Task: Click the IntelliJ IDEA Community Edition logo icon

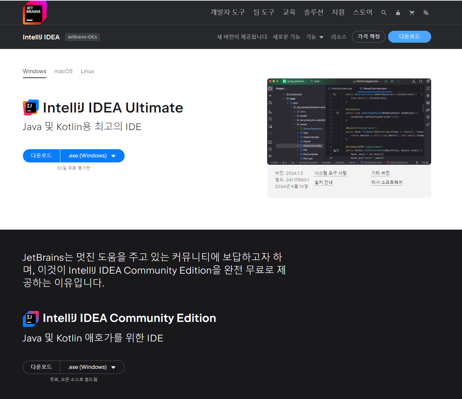Action: point(31,319)
